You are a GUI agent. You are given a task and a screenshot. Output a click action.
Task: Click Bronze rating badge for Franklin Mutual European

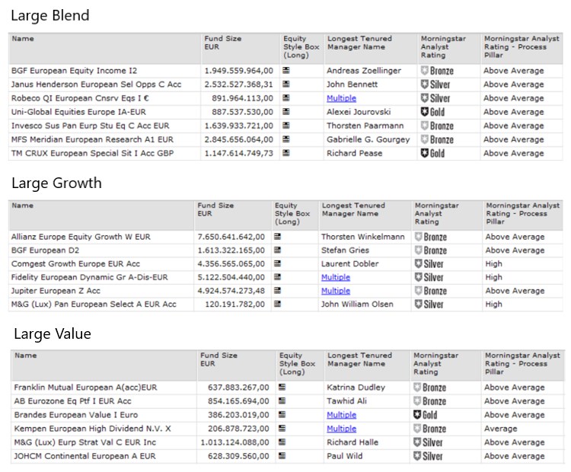[429, 387]
